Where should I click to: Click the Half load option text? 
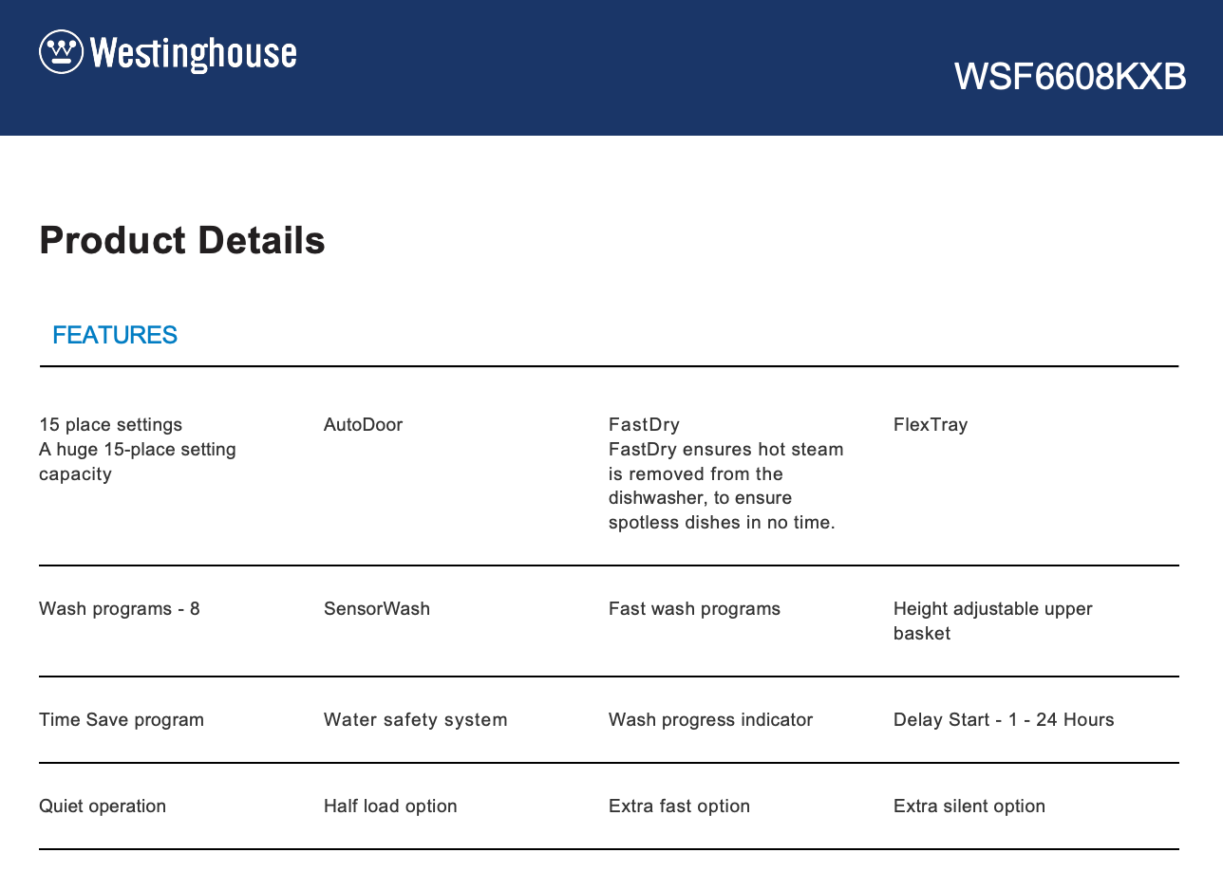click(390, 807)
